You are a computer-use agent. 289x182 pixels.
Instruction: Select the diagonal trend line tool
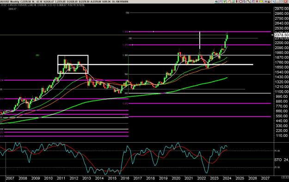[x=249, y=1]
